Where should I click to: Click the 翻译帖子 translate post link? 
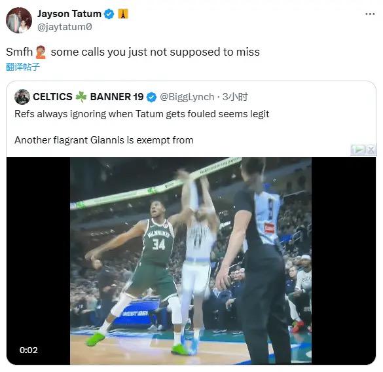tap(23, 67)
